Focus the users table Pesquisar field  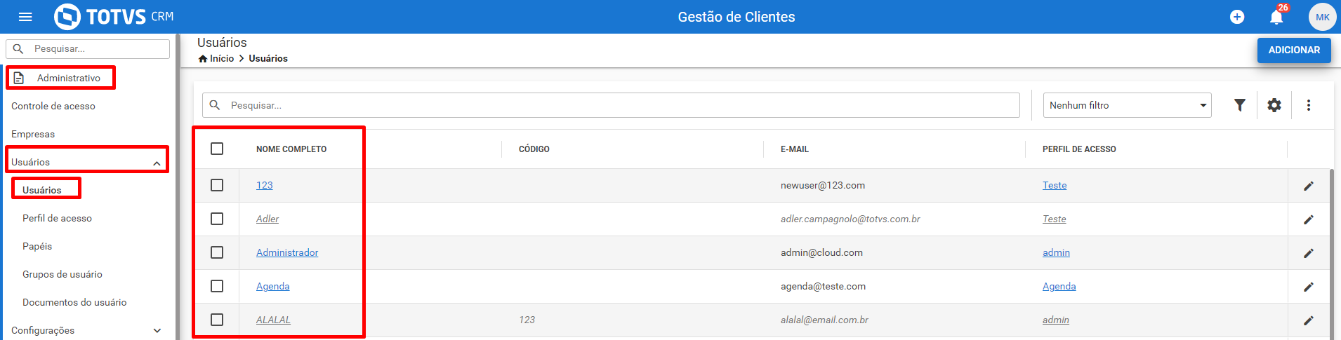pyautogui.click(x=611, y=105)
